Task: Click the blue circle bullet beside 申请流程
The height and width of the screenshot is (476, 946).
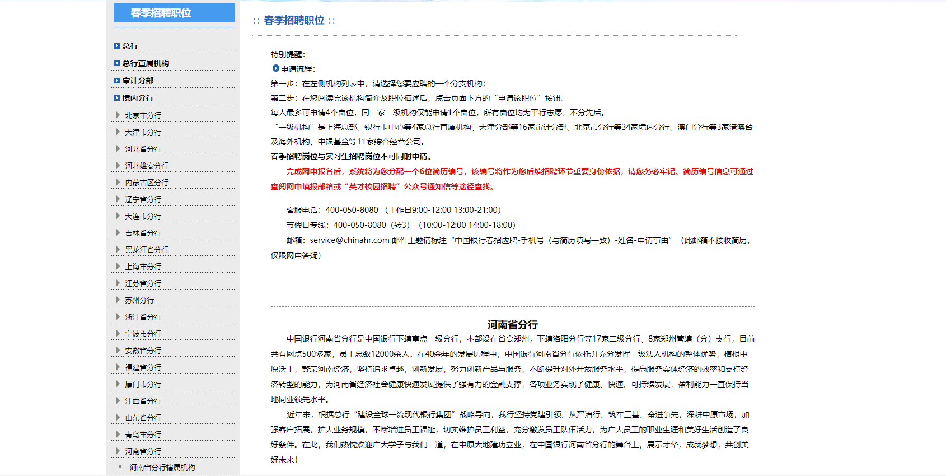Action: [276, 68]
